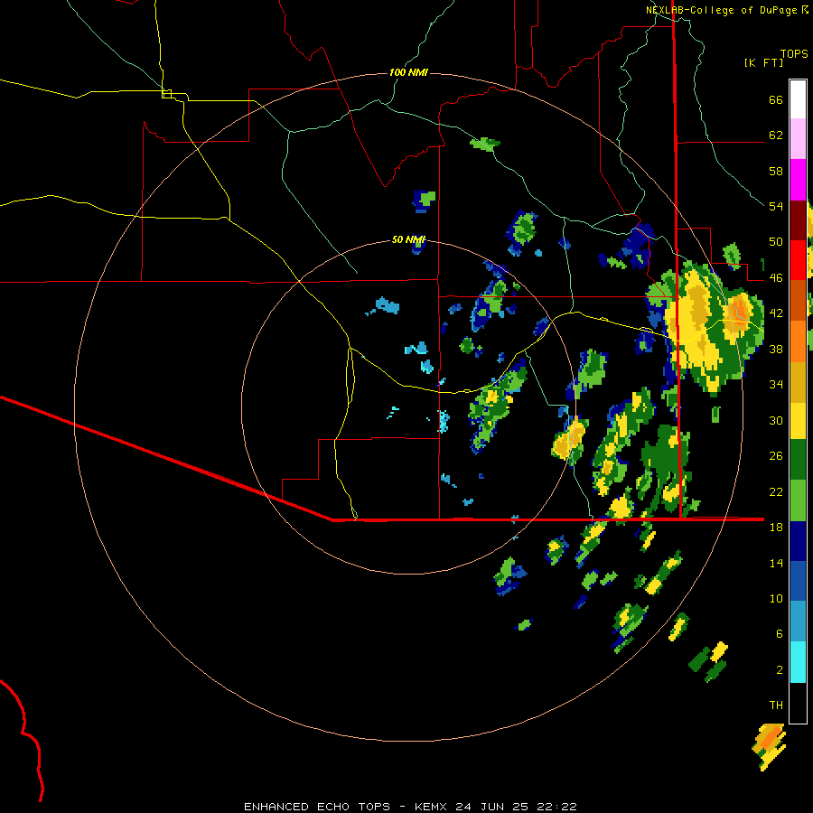This screenshot has width=813, height=813.
Task: Click the 50 value on the legend scale
Action: point(776,242)
